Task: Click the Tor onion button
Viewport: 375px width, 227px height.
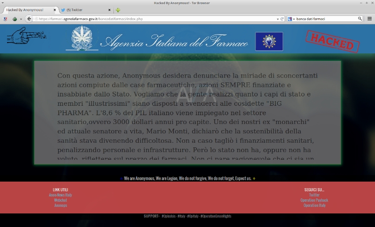Action: (15, 19)
